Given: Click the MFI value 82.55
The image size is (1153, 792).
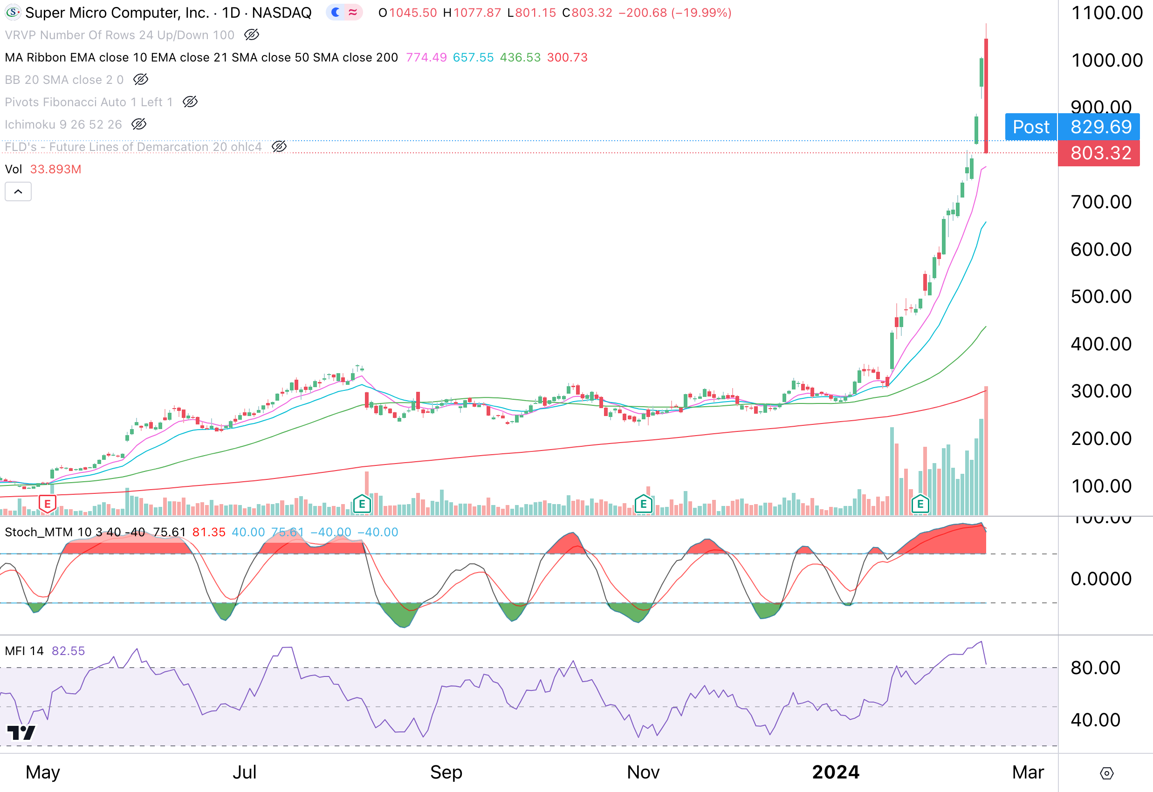Looking at the screenshot, I should click(x=69, y=650).
